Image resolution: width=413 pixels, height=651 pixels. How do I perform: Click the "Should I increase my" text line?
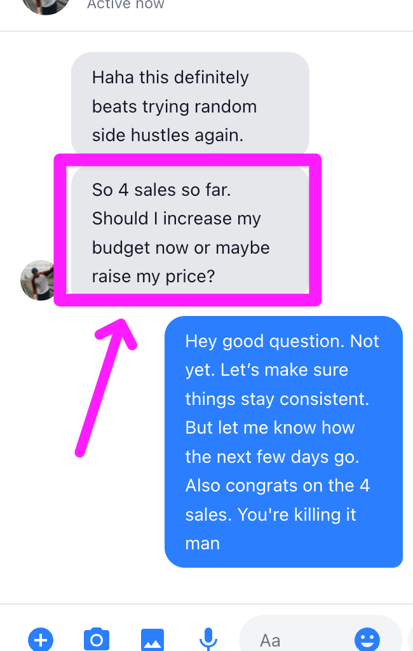[x=176, y=218]
